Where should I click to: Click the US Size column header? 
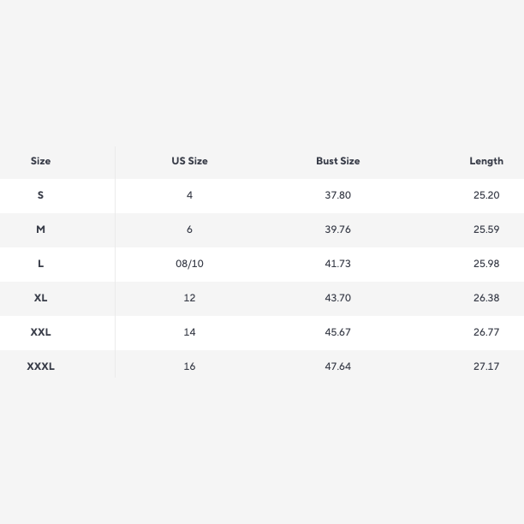tap(189, 161)
